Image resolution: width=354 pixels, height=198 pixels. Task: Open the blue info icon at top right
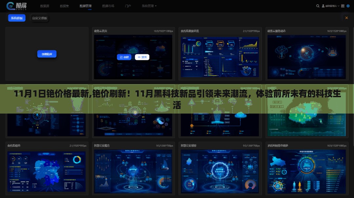[349, 6]
